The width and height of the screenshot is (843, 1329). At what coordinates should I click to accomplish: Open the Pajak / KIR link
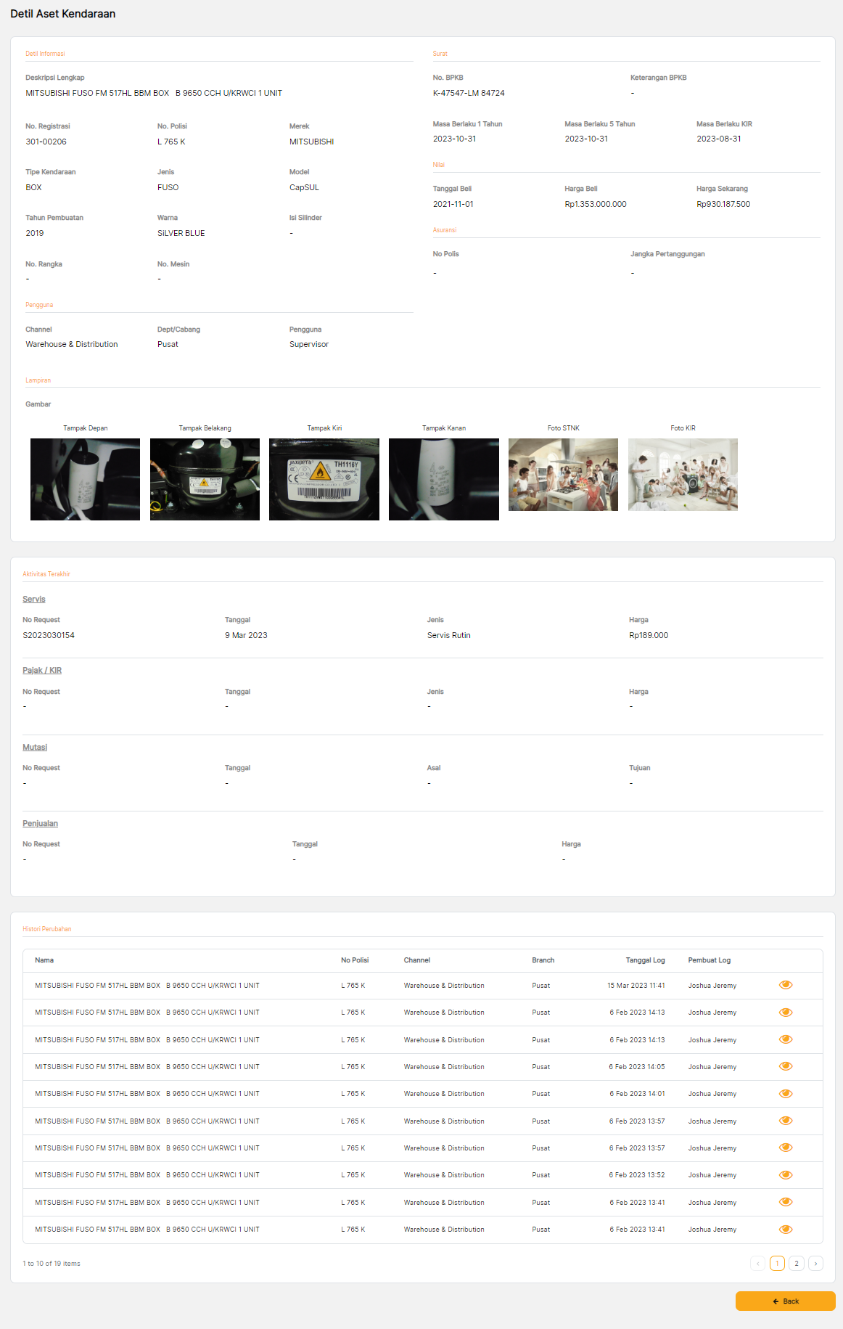coord(42,671)
